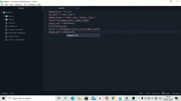Open Task View on taskbar
The image size is (181, 101).
pyautogui.click(x=66, y=98)
